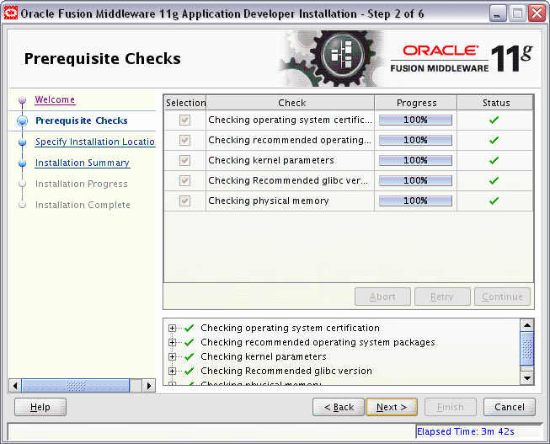The width and height of the screenshot is (550, 444).
Task: Click check icon beside Recommended glibc version in log
Action: pyautogui.click(x=189, y=371)
